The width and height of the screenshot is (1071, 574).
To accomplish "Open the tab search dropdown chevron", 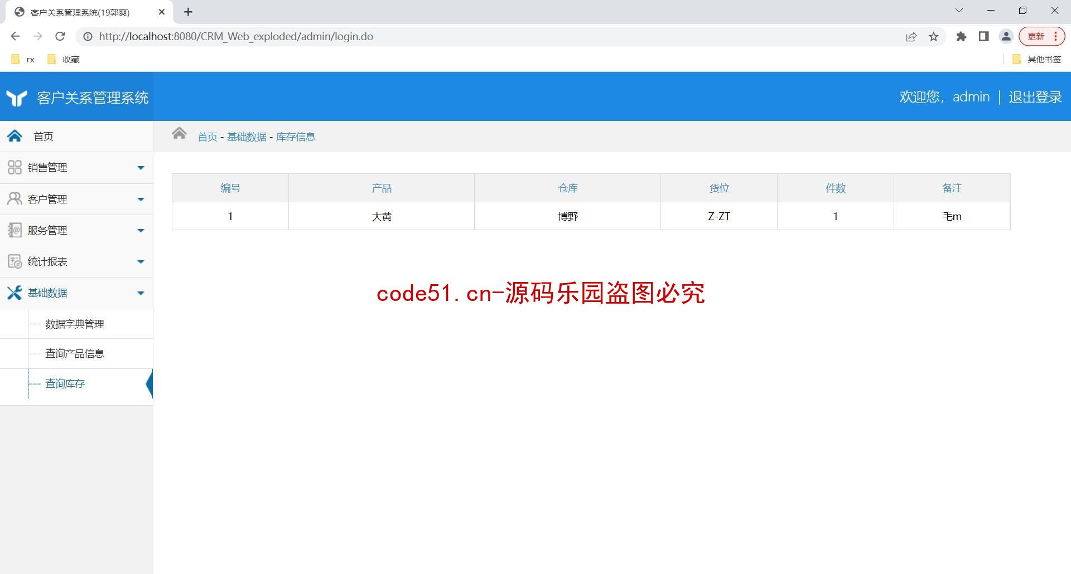I will (x=959, y=11).
